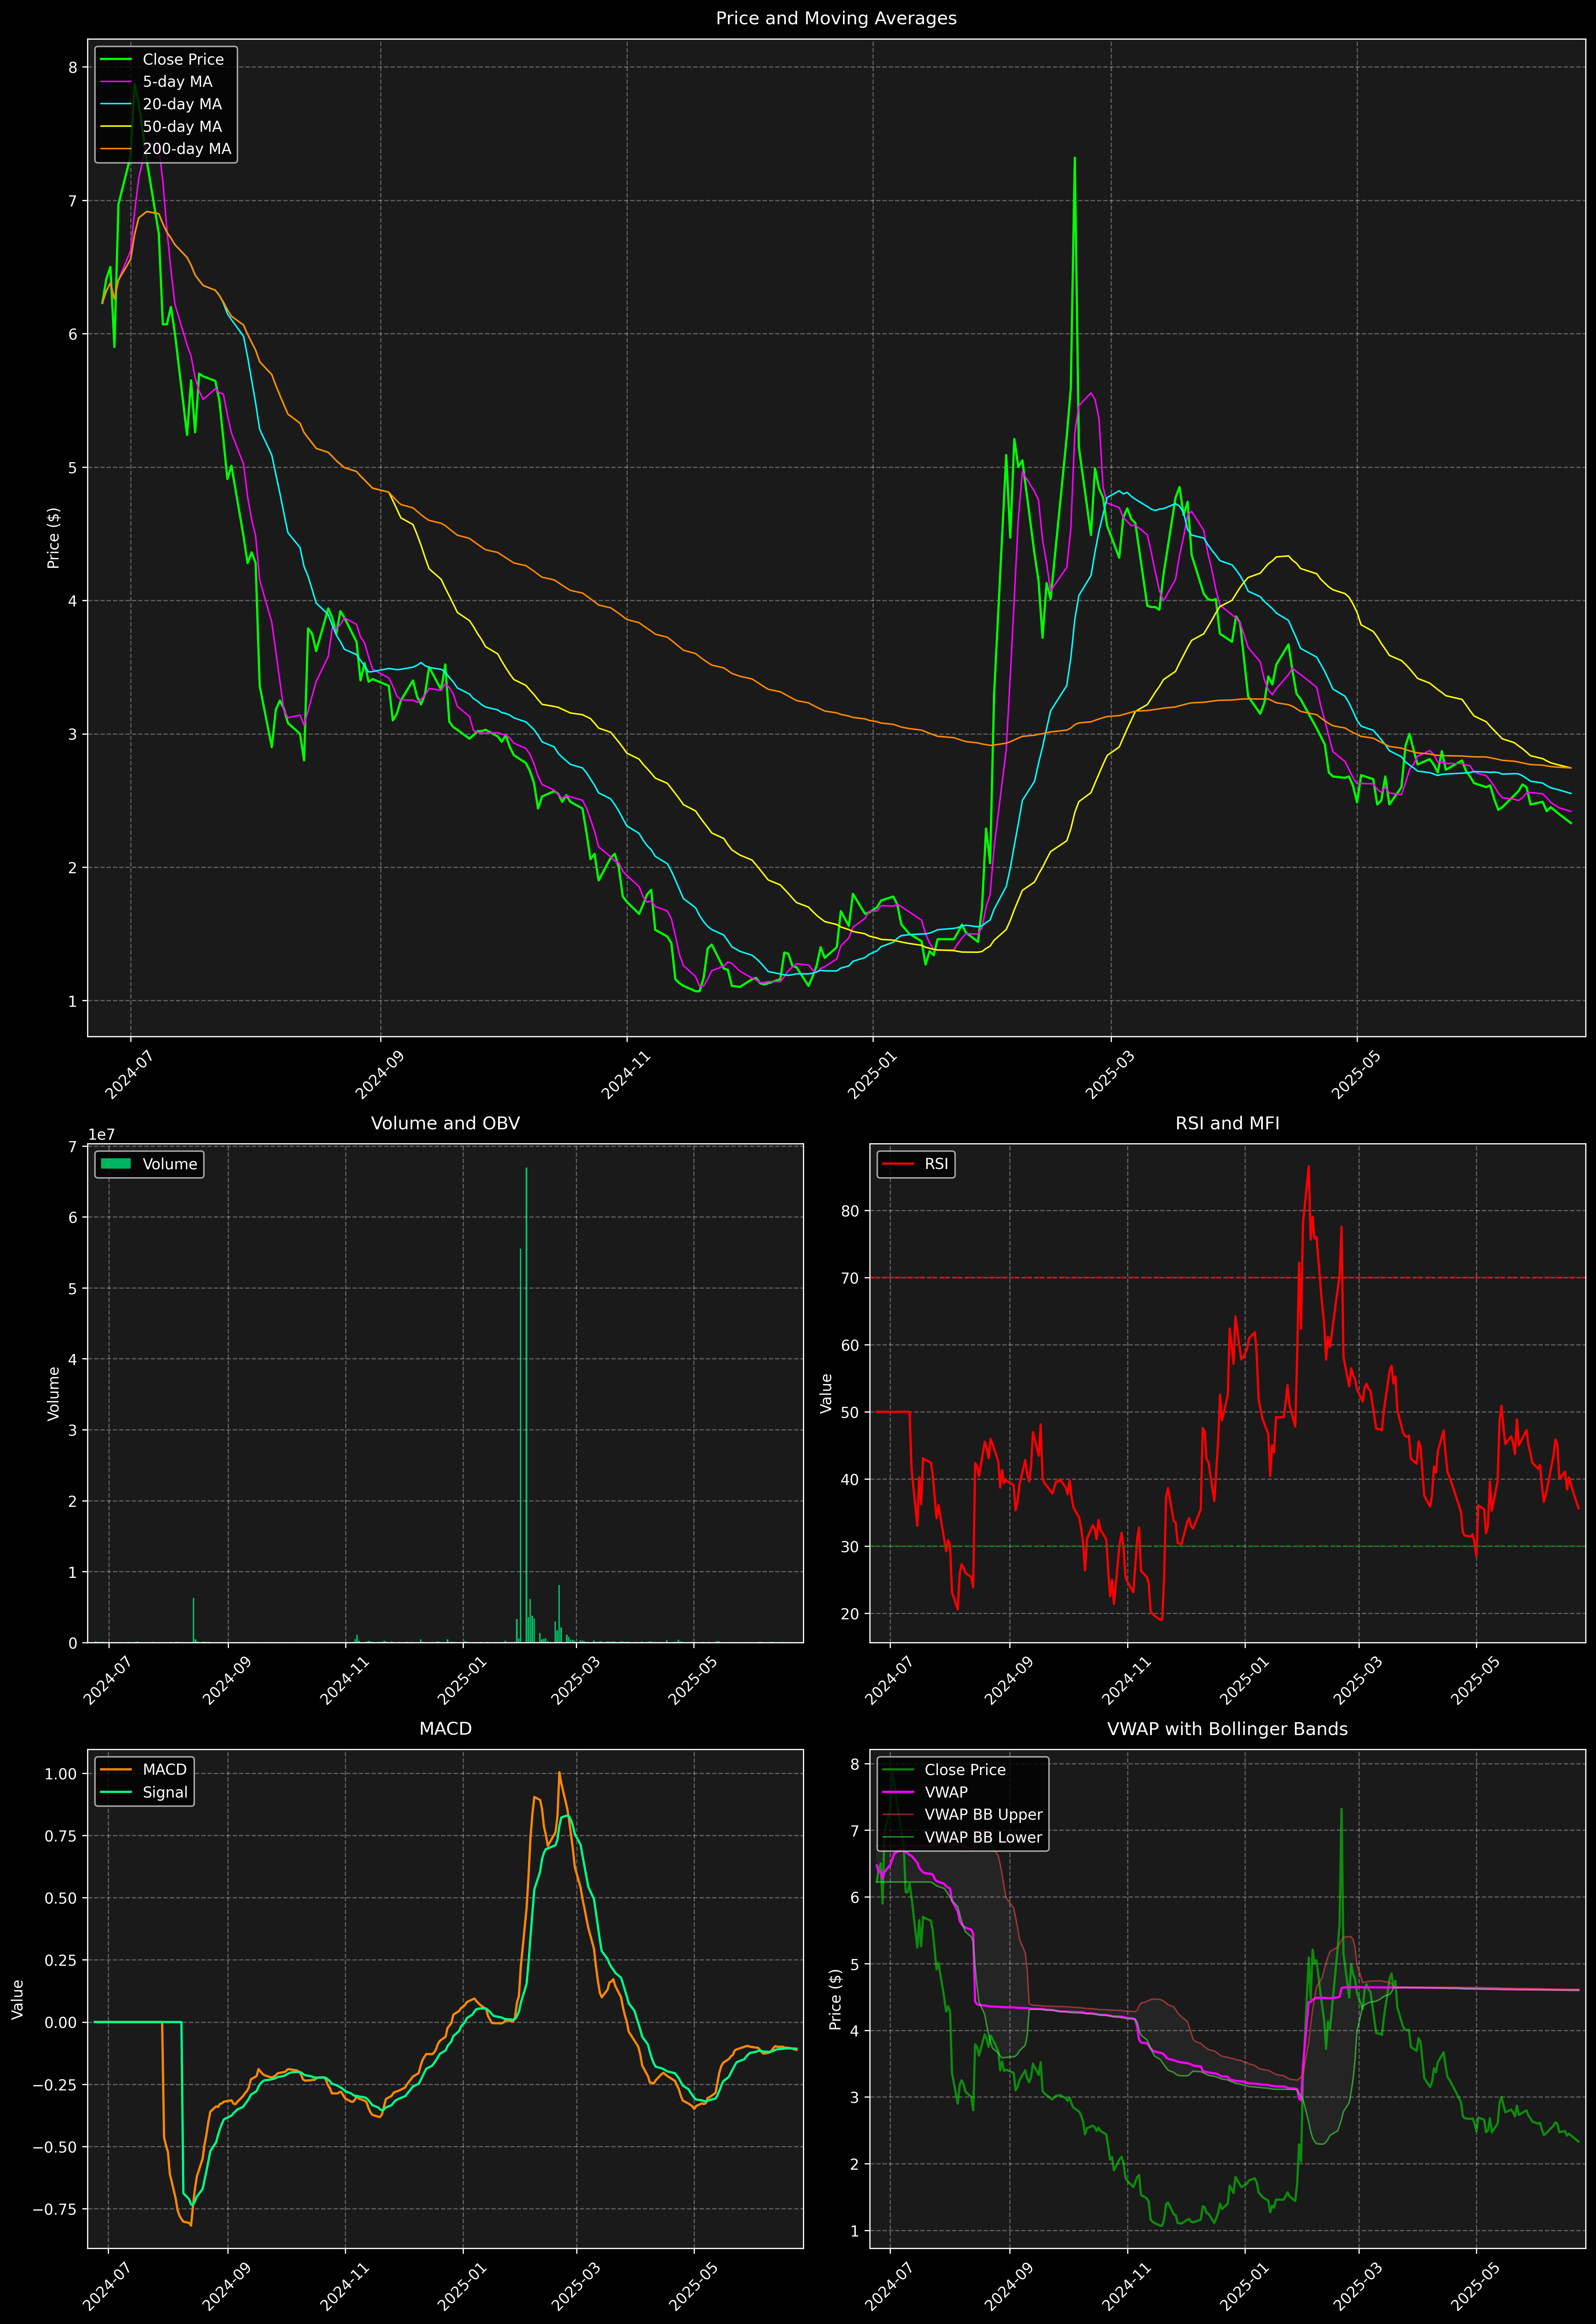Click the 'Volume and OBV' chart title
1596x2324 pixels.
coord(445,1123)
